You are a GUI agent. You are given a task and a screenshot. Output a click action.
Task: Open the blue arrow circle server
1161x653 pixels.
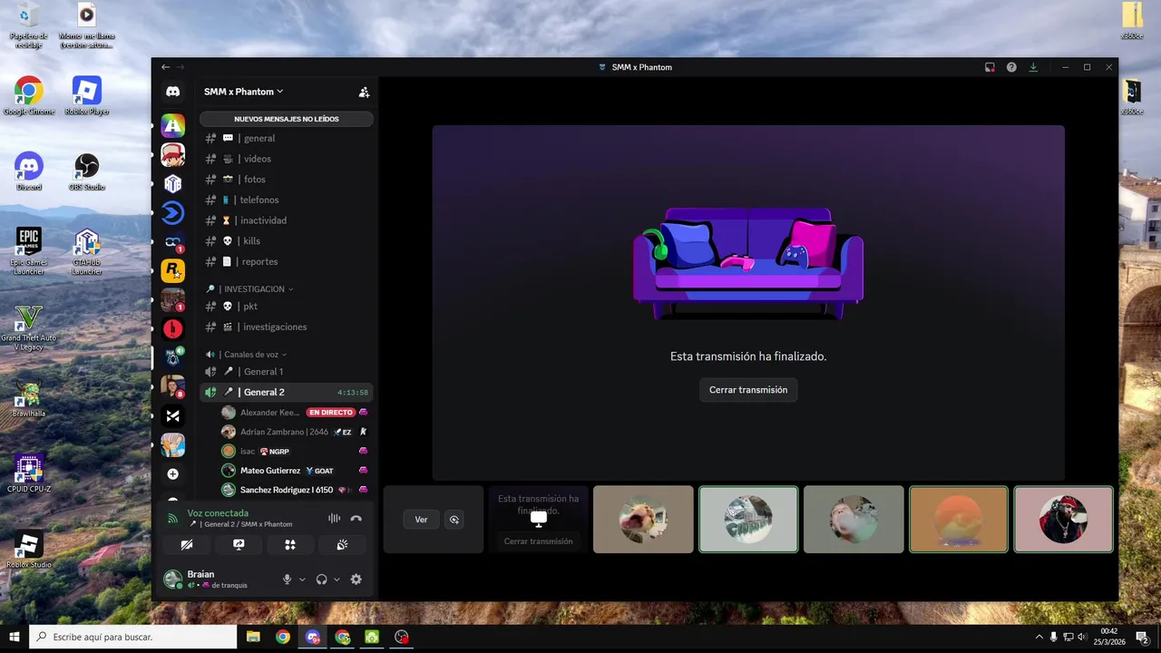(x=172, y=213)
